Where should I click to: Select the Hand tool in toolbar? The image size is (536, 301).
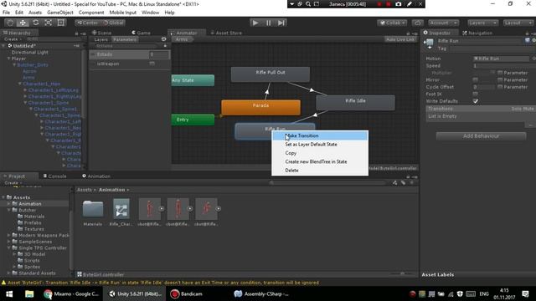pos(10,23)
